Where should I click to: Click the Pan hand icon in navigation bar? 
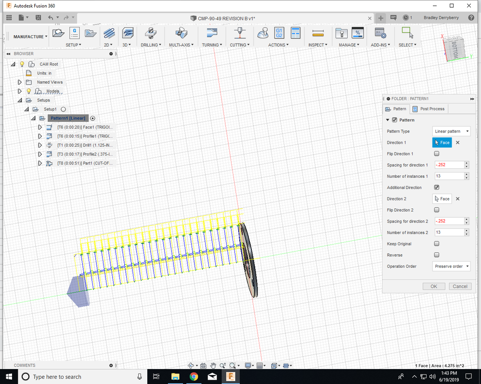click(213, 365)
